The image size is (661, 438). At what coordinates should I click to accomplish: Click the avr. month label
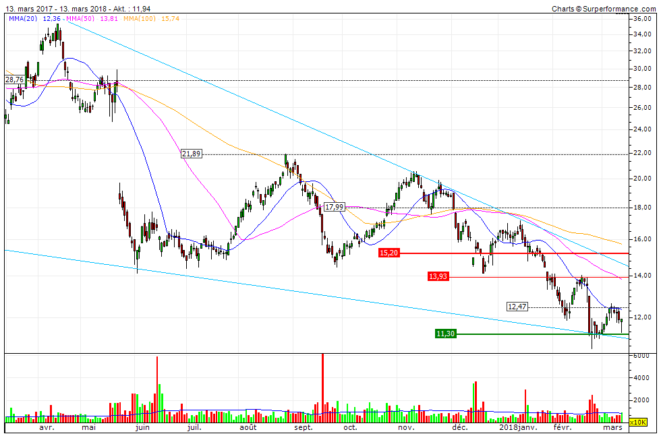(x=47, y=428)
